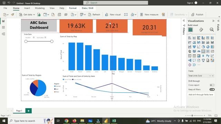Expand the Fields pane
Image resolution: width=221 pixels, height=124 pixels.
(x=218, y=21)
